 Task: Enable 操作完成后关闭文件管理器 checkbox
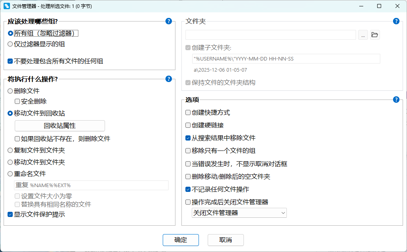click(188, 202)
